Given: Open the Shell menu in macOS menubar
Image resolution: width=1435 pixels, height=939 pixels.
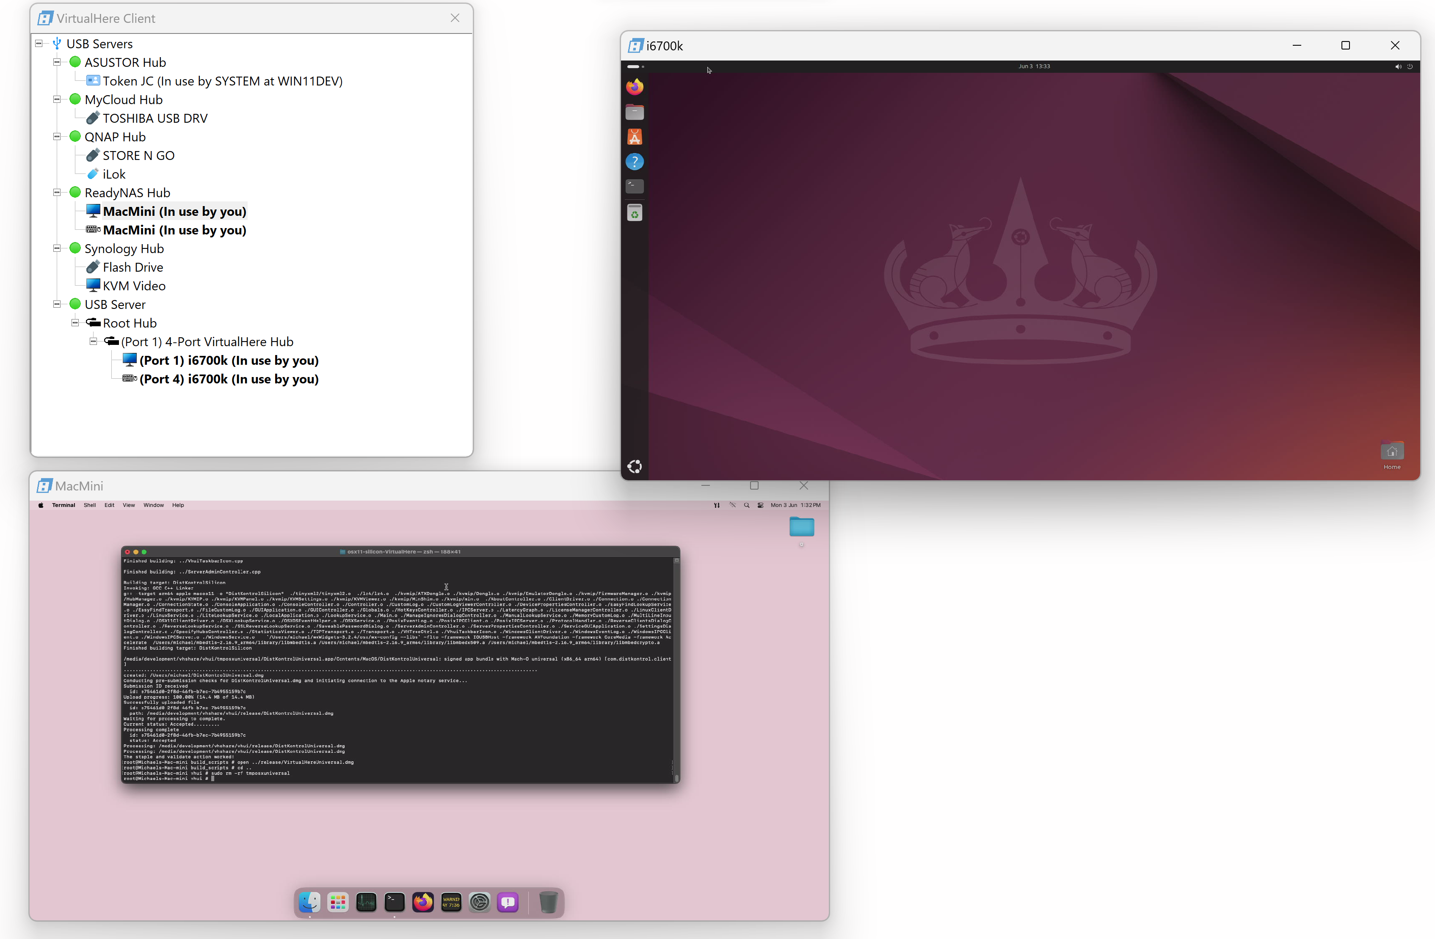Looking at the screenshot, I should 89,505.
